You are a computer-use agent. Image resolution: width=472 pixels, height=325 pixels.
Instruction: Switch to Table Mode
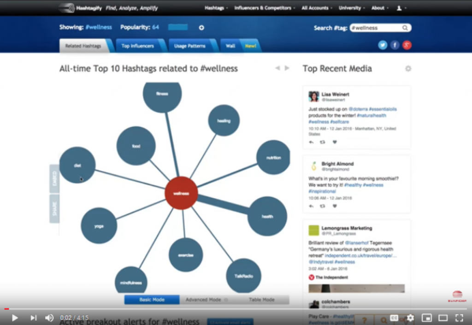(x=262, y=300)
